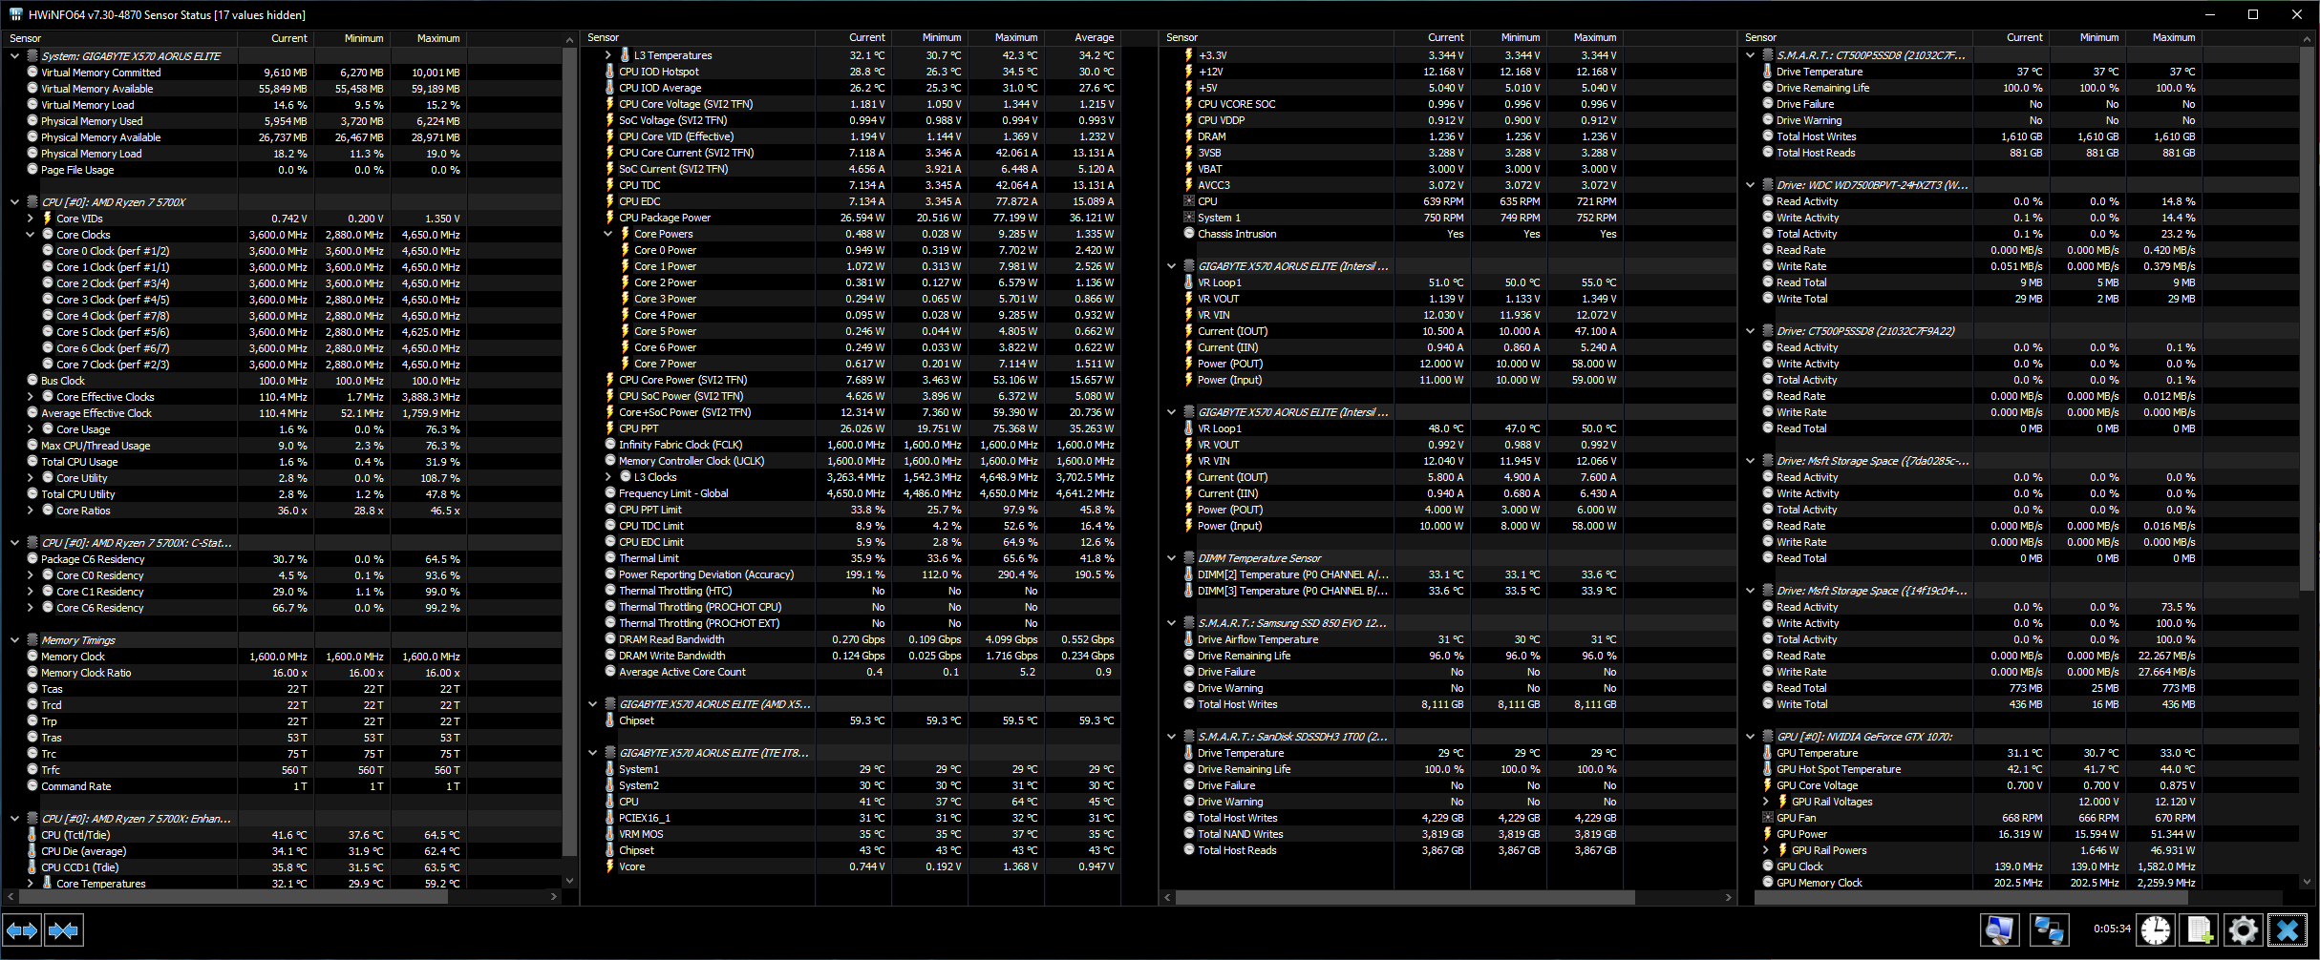Click the icon beside Memory Clock

coord(32,657)
